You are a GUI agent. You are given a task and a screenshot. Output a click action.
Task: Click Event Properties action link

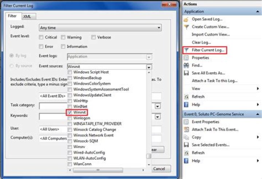click(x=205, y=122)
